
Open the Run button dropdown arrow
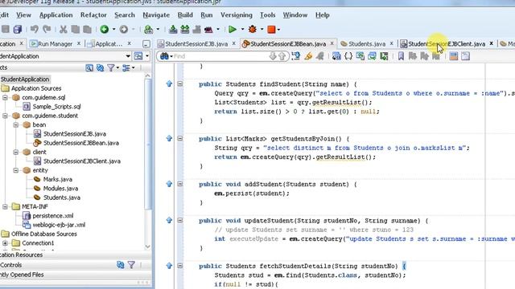coord(243,30)
